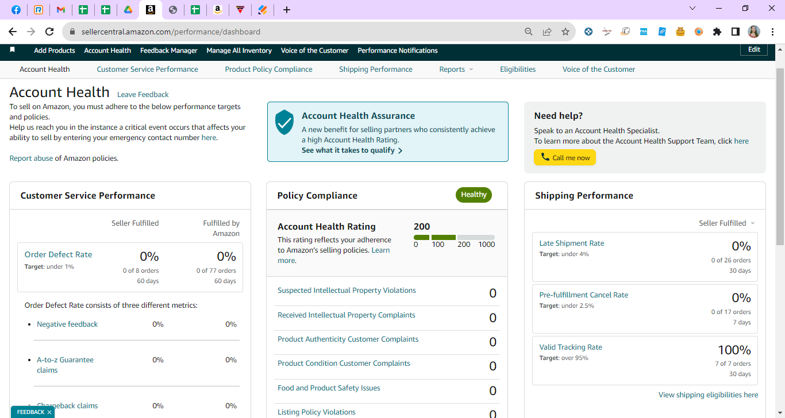
Task: Open the Pre-fulfillment Cancel Rate link
Action: [x=584, y=295]
